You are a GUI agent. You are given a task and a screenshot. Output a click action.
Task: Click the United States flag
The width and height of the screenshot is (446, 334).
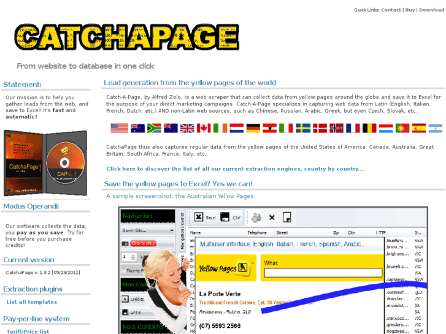(120, 128)
